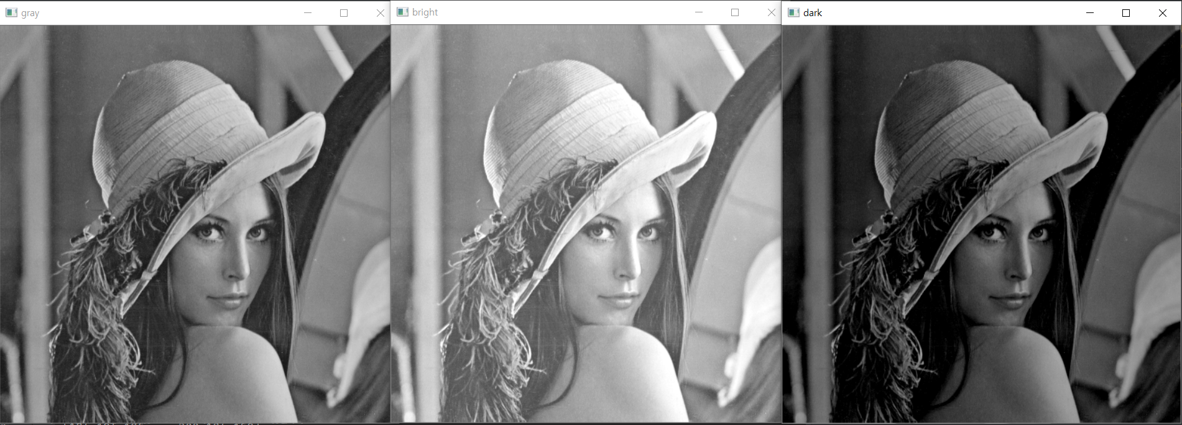Click the image in the dark window
The image size is (1182, 425).
(981, 224)
